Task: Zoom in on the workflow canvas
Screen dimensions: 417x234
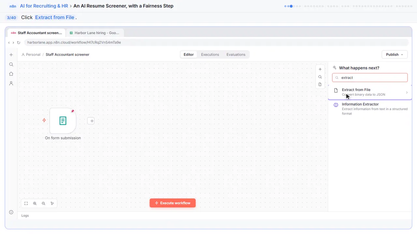Action: [x=35, y=203]
